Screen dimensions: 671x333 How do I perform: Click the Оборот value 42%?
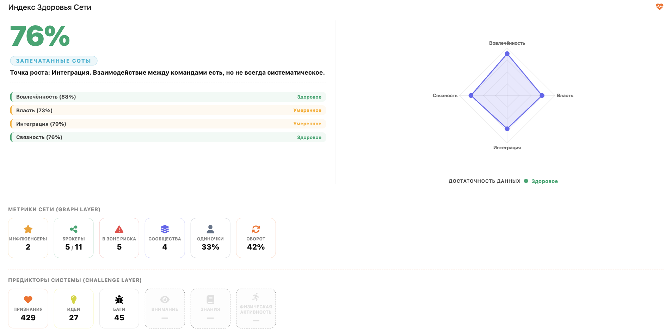coord(256,247)
